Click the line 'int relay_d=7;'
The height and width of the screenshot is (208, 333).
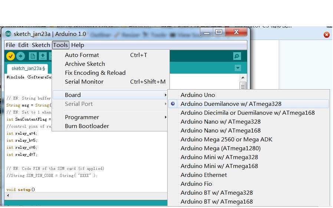tap(22, 155)
